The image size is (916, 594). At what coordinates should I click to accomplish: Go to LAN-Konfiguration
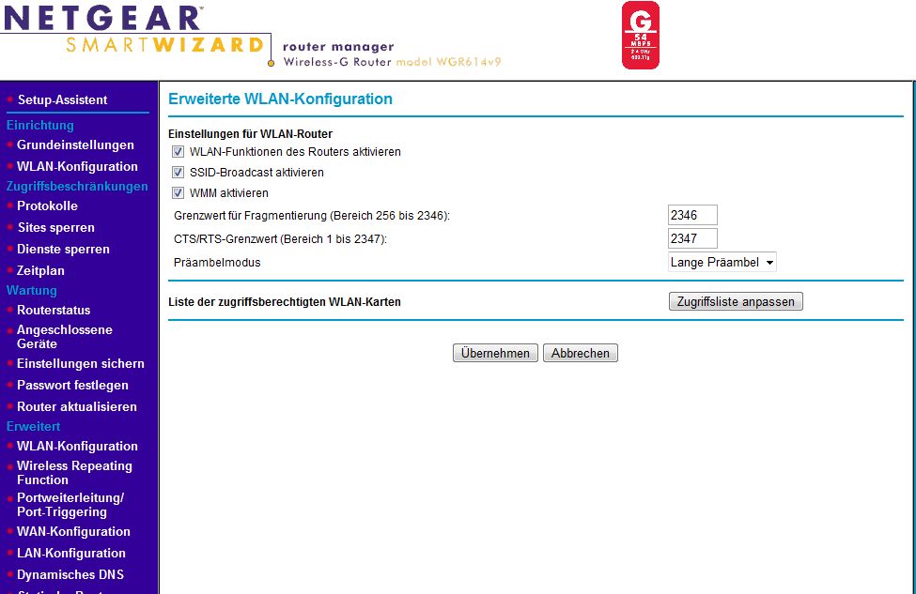(71, 553)
